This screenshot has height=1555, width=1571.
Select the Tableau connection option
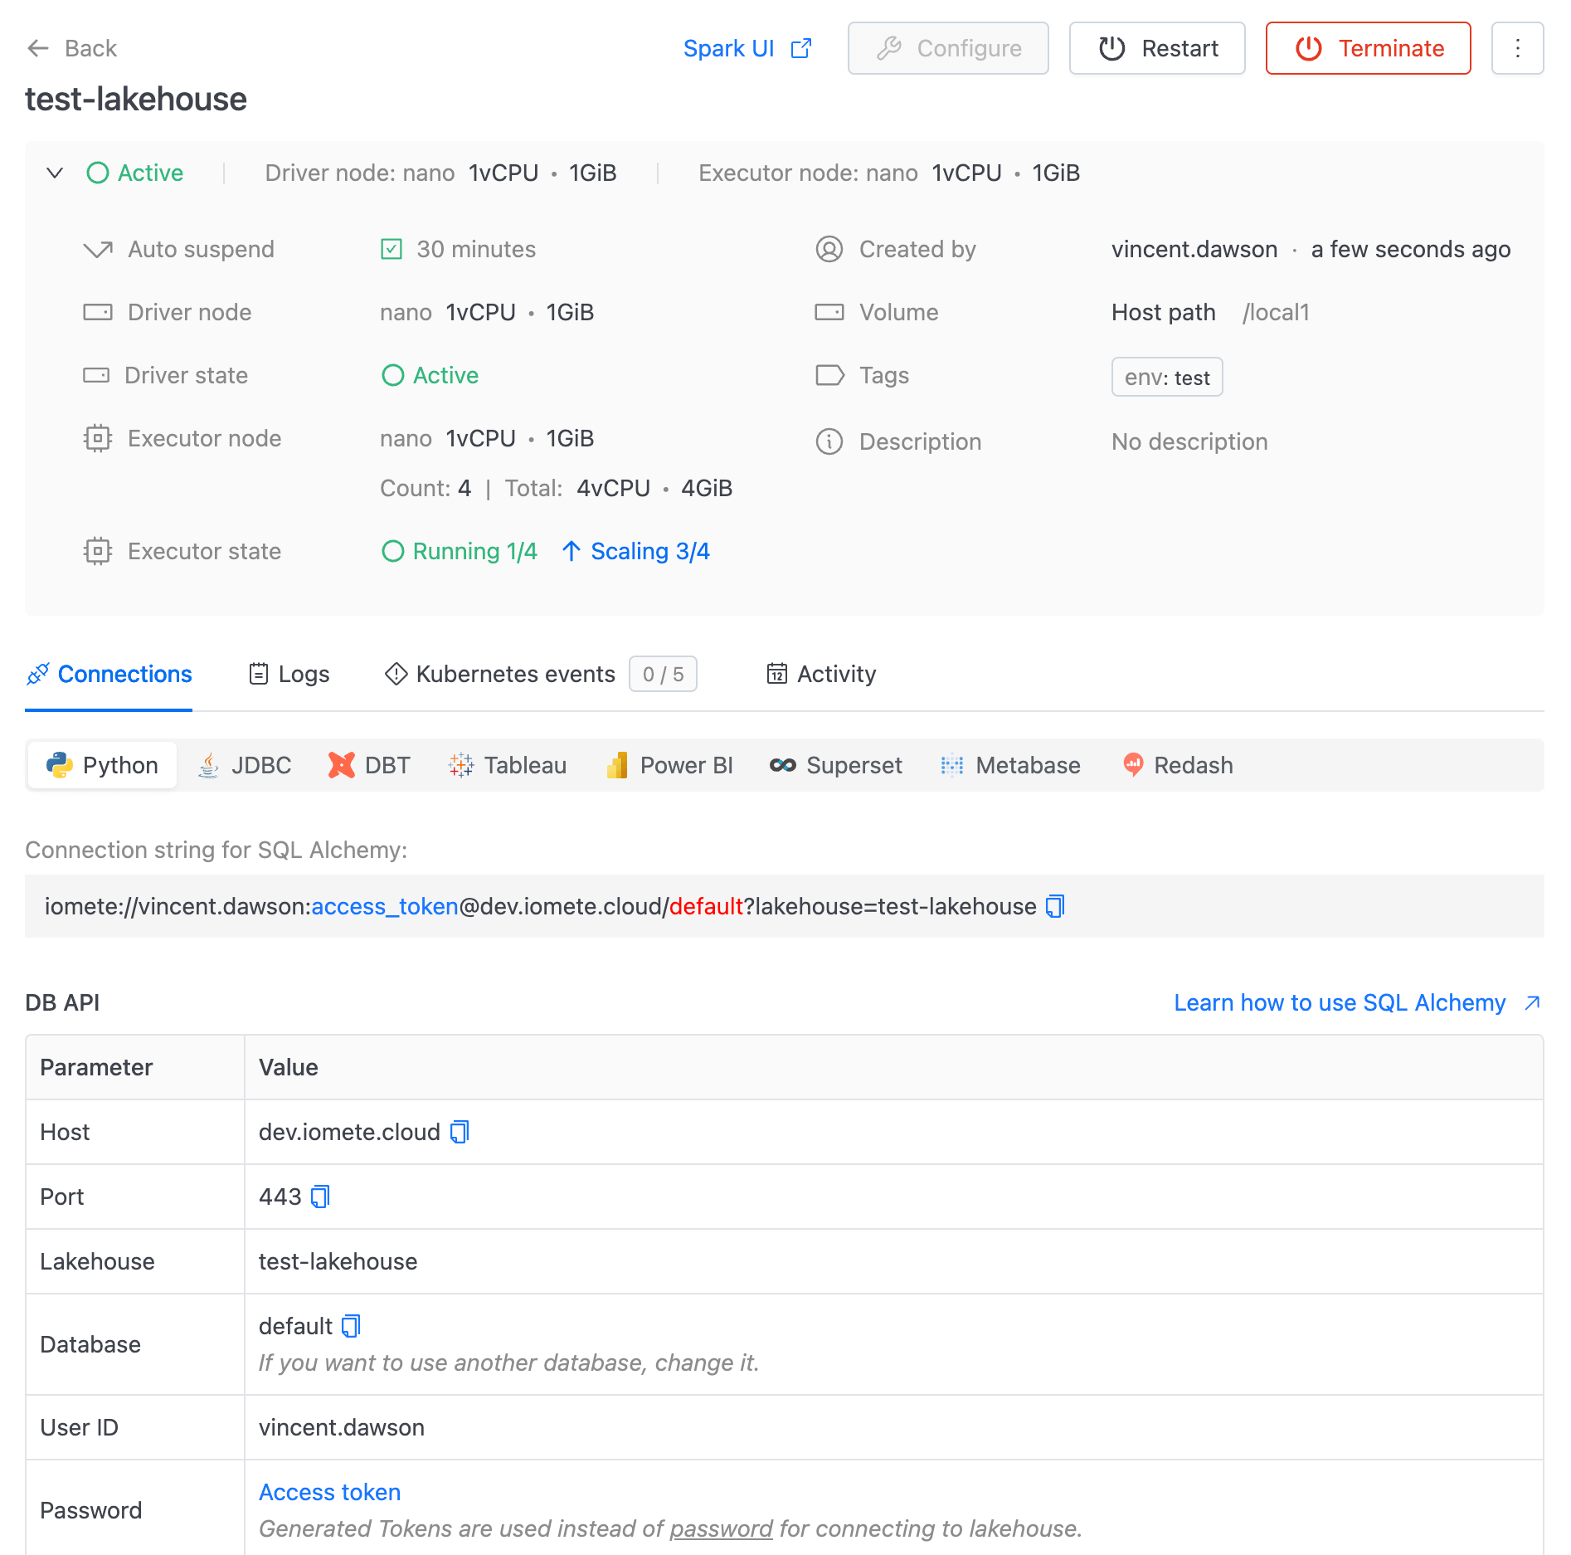point(507,765)
